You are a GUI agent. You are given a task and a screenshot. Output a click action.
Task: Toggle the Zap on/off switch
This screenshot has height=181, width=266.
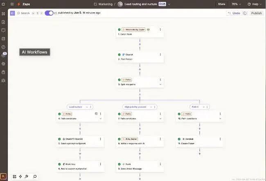point(49,13)
